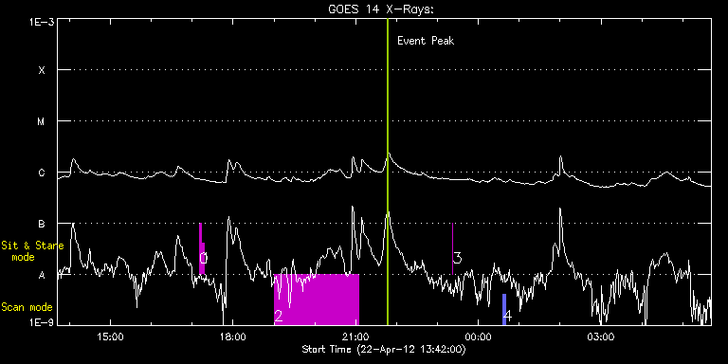This screenshot has width=728, height=364.
Task: Select blue observation bar 4
Action: click(504, 309)
